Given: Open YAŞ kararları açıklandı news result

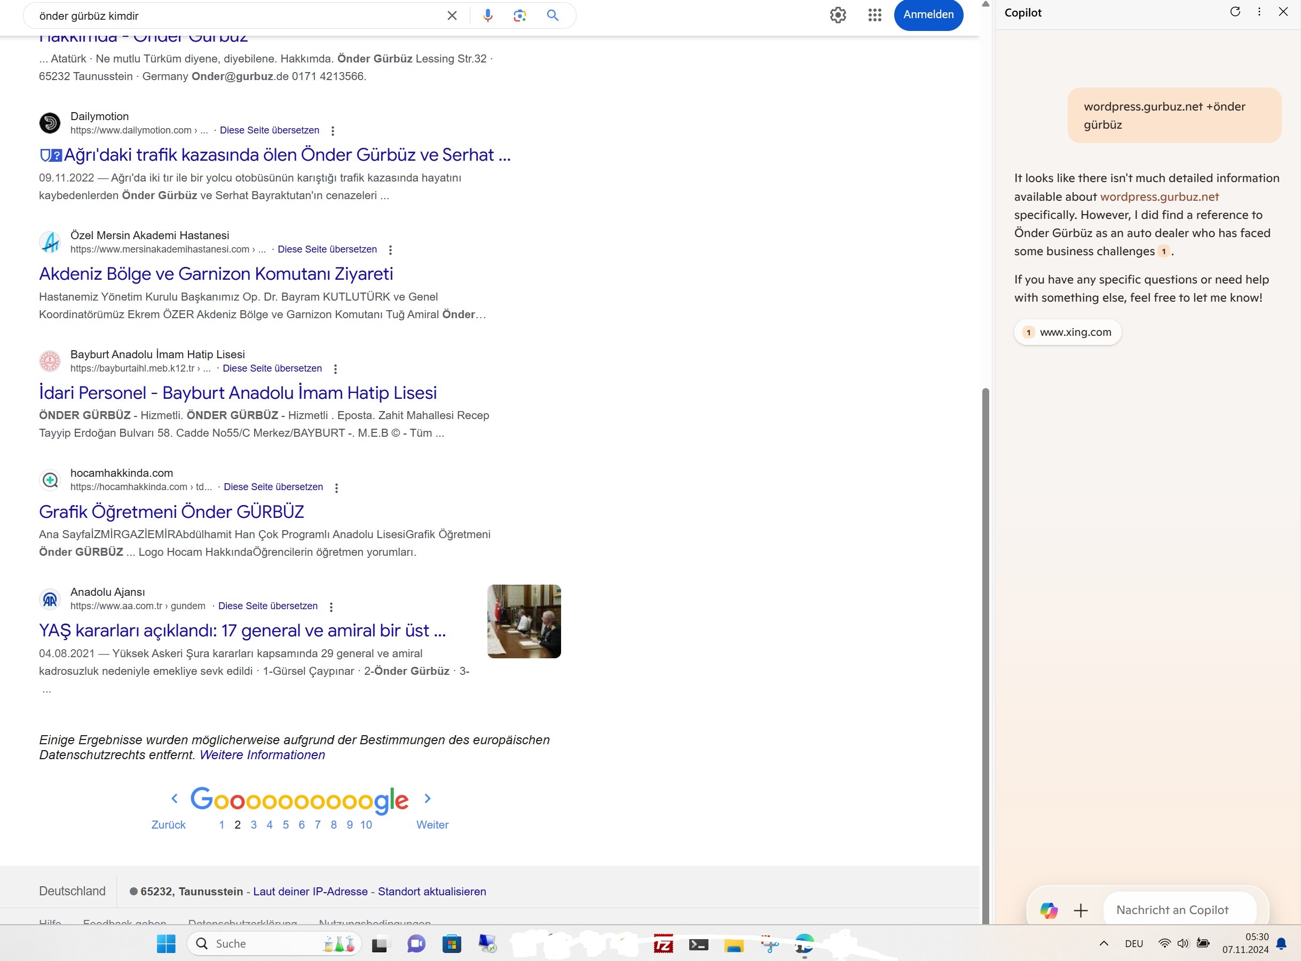Looking at the screenshot, I should (242, 631).
